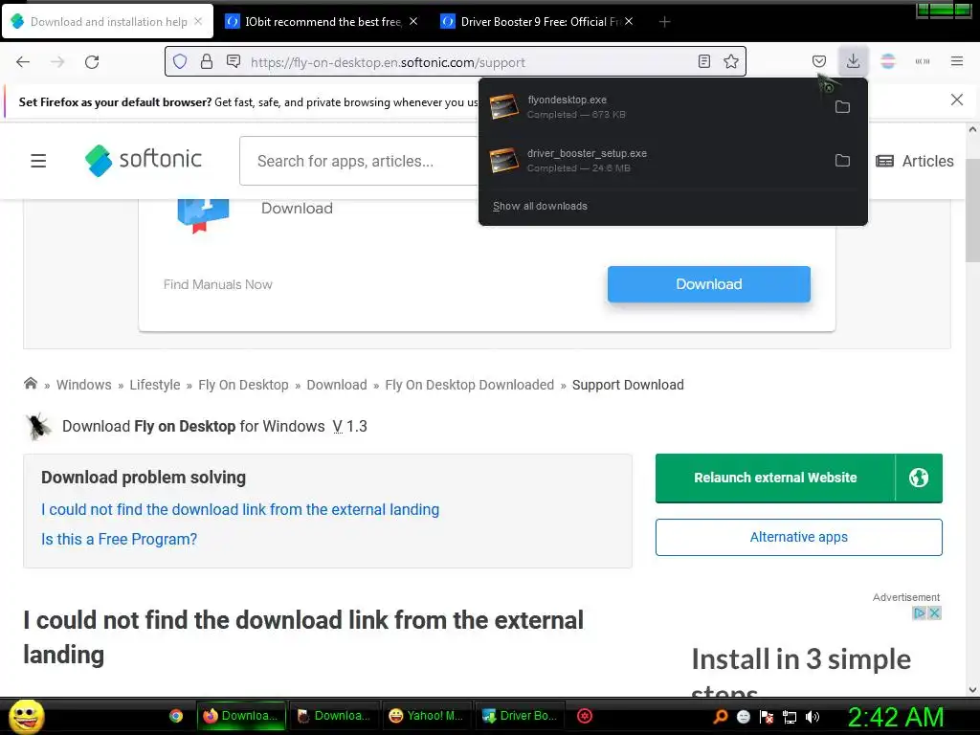Go back to the previous page
Screen dimensions: 980x735
(23, 62)
